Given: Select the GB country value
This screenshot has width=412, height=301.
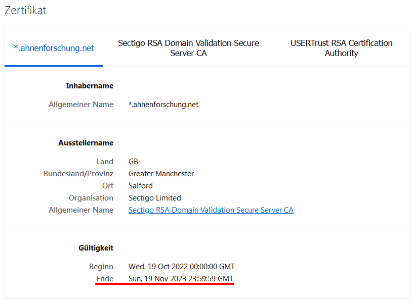Looking at the screenshot, I should pos(133,162).
